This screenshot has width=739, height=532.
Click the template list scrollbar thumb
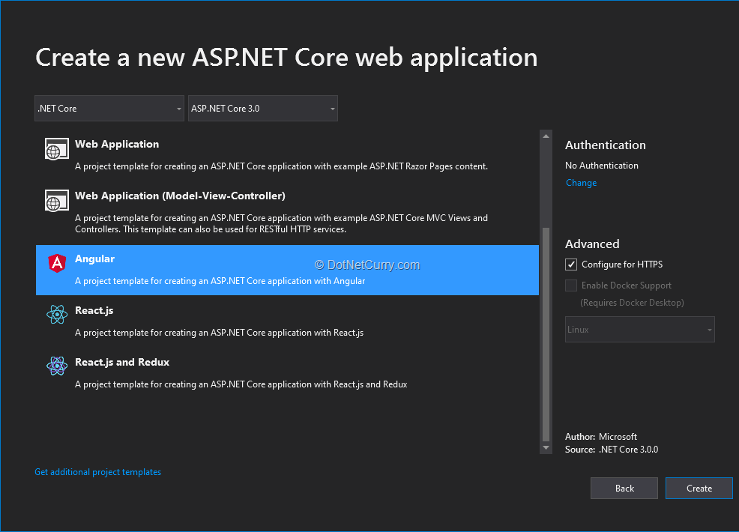(x=546, y=334)
